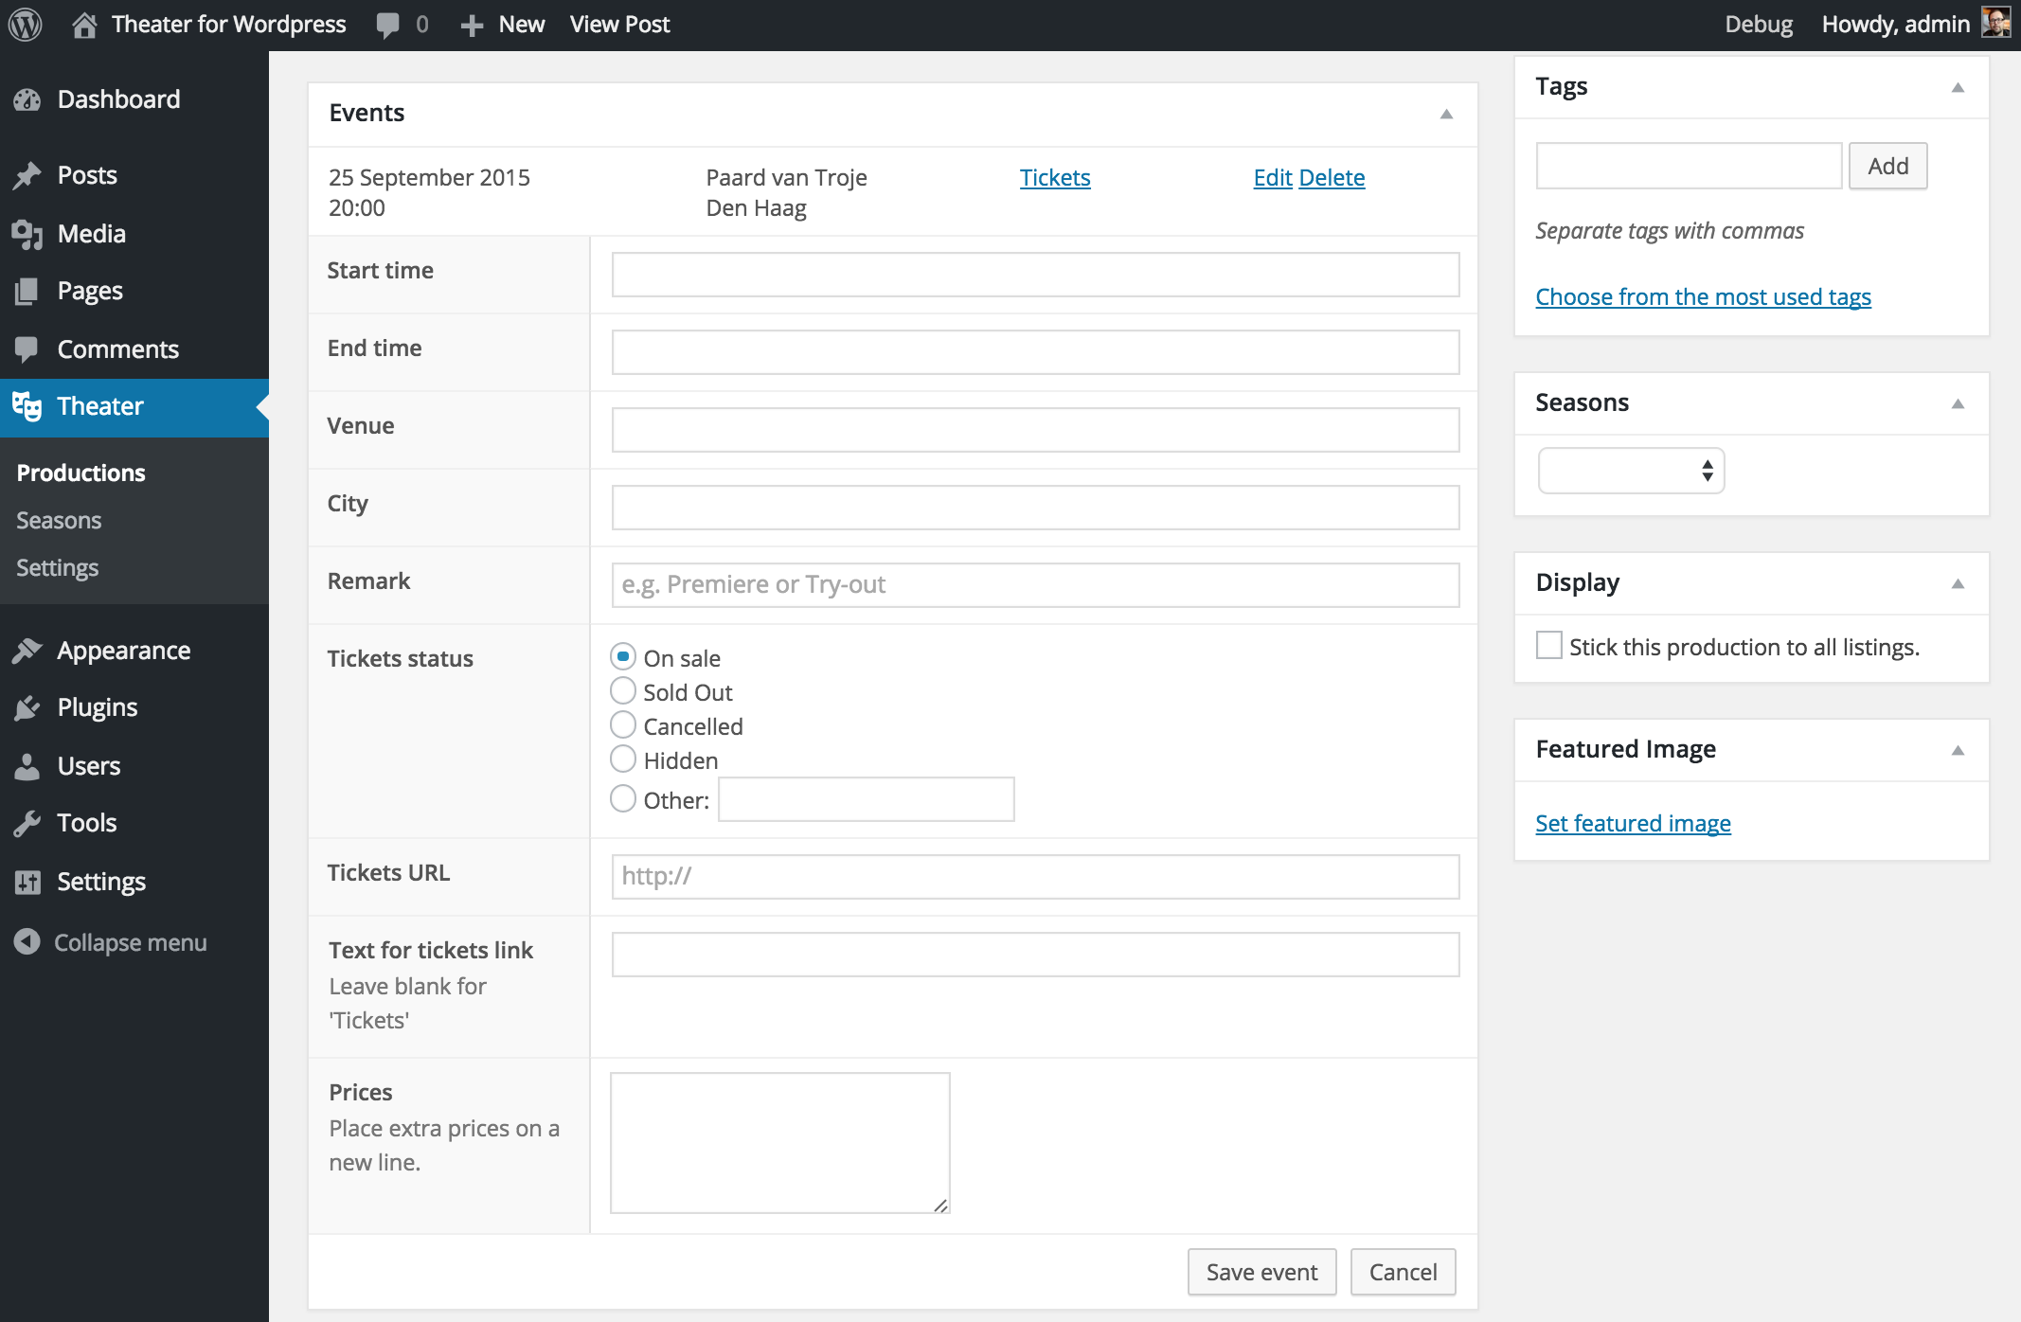This screenshot has width=2021, height=1322.
Task: Select the On sale radio button
Action: pyautogui.click(x=621, y=656)
